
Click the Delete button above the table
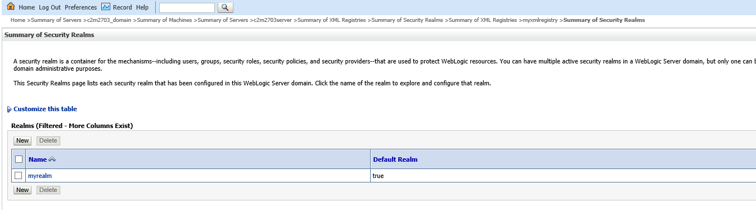pyautogui.click(x=48, y=140)
